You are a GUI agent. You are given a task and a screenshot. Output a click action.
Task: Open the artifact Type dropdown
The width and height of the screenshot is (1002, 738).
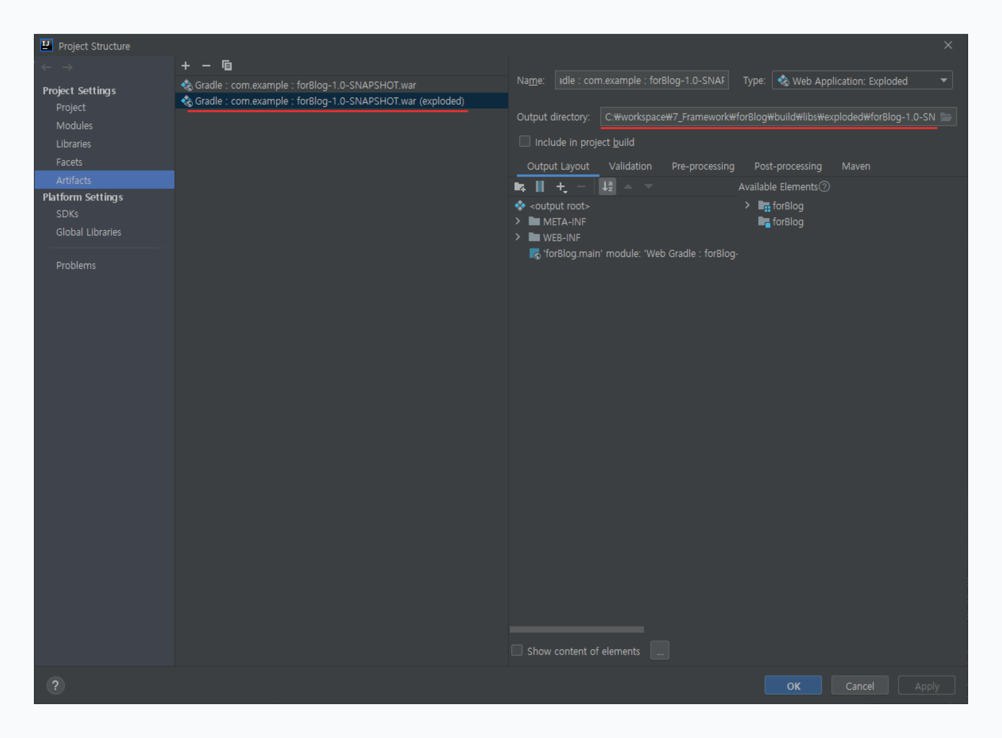[x=862, y=80]
